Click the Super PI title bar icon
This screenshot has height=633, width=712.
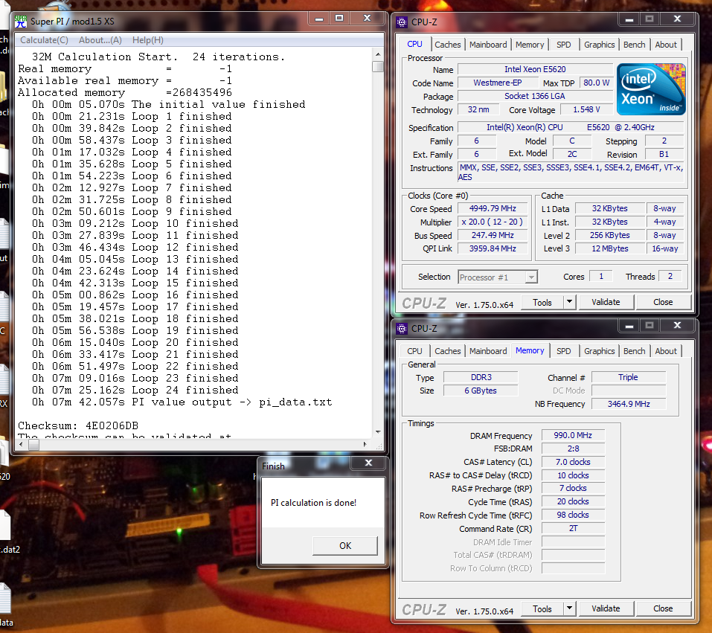[20, 22]
